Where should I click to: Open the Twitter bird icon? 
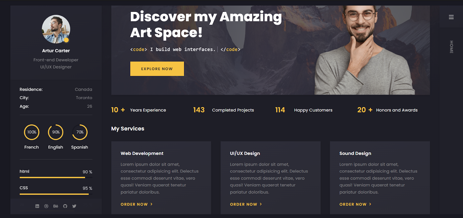pos(74,206)
